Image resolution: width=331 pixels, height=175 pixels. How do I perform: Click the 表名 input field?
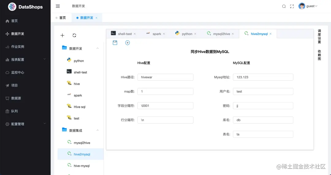click(x=263, y=134)
